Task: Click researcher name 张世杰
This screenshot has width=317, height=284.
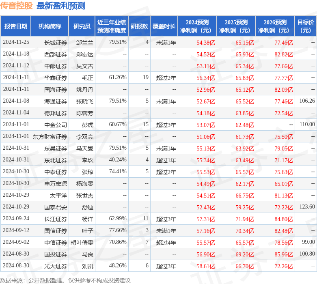Action: (x=85, y=196)
